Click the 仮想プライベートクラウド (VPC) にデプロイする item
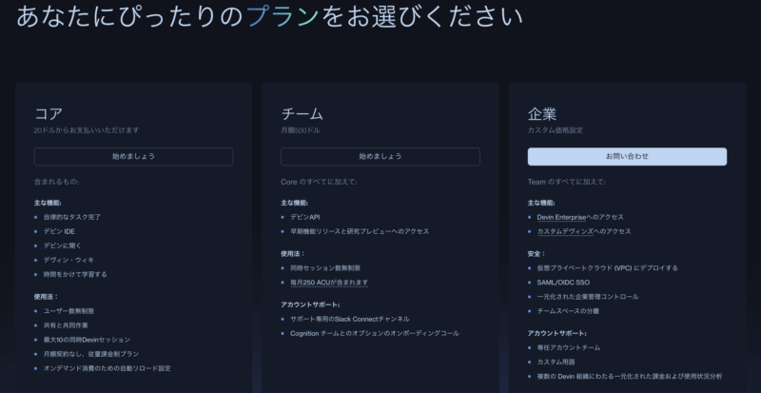Screen dimensions: 761x393 [607, 268]
